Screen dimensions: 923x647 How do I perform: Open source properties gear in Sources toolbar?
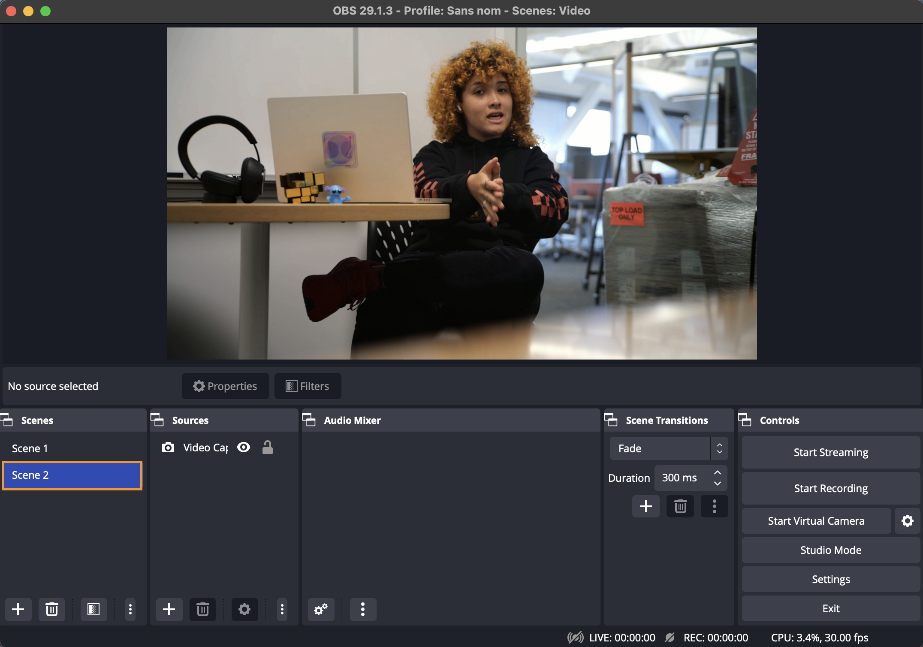(x=244, y=609)
